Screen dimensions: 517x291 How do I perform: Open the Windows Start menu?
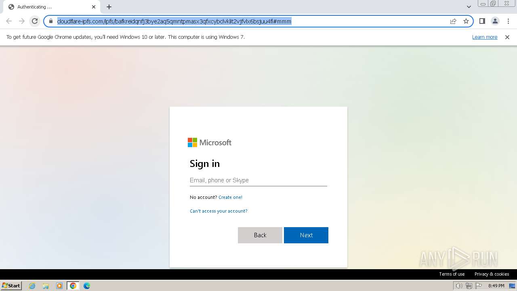(x=11, y=285)
